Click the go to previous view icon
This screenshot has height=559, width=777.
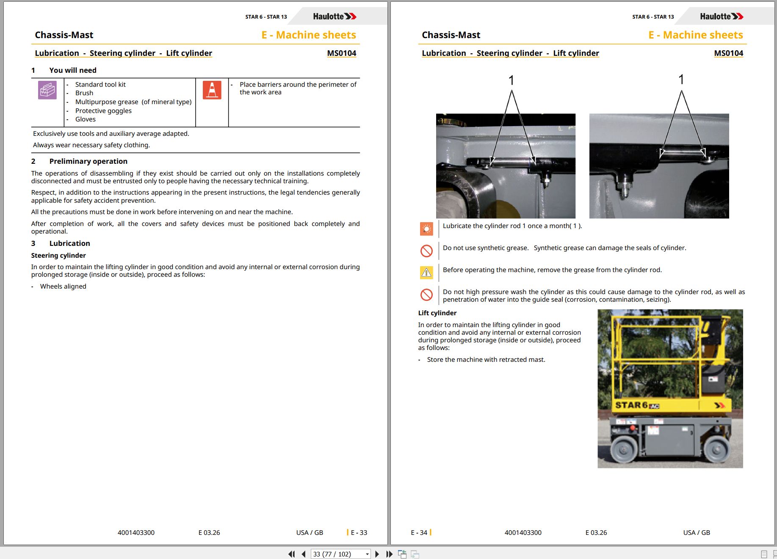tap(402, 554)
